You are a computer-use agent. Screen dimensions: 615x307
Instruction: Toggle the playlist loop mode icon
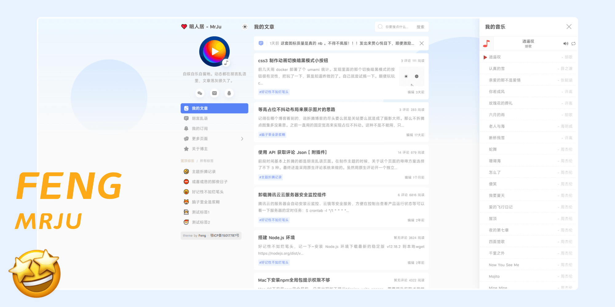tap(573, 43)
